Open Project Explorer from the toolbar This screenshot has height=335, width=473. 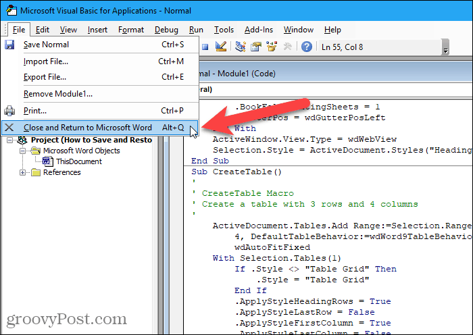point(241,47)
